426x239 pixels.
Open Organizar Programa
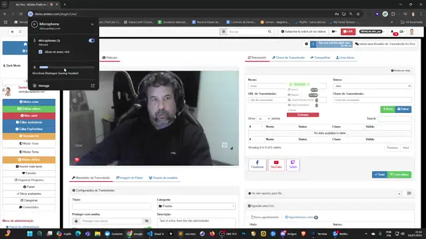(29, 180)
